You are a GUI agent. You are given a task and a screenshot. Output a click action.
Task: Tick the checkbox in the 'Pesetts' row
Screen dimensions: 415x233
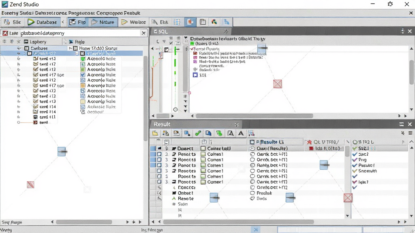[x=159, y=154]
